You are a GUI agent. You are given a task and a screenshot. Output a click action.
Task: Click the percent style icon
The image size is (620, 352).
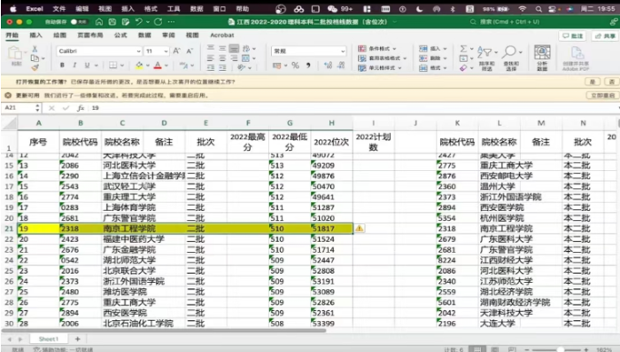295,66
